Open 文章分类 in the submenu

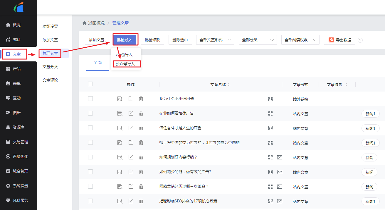pyautogui.click(x=50, y=67)
